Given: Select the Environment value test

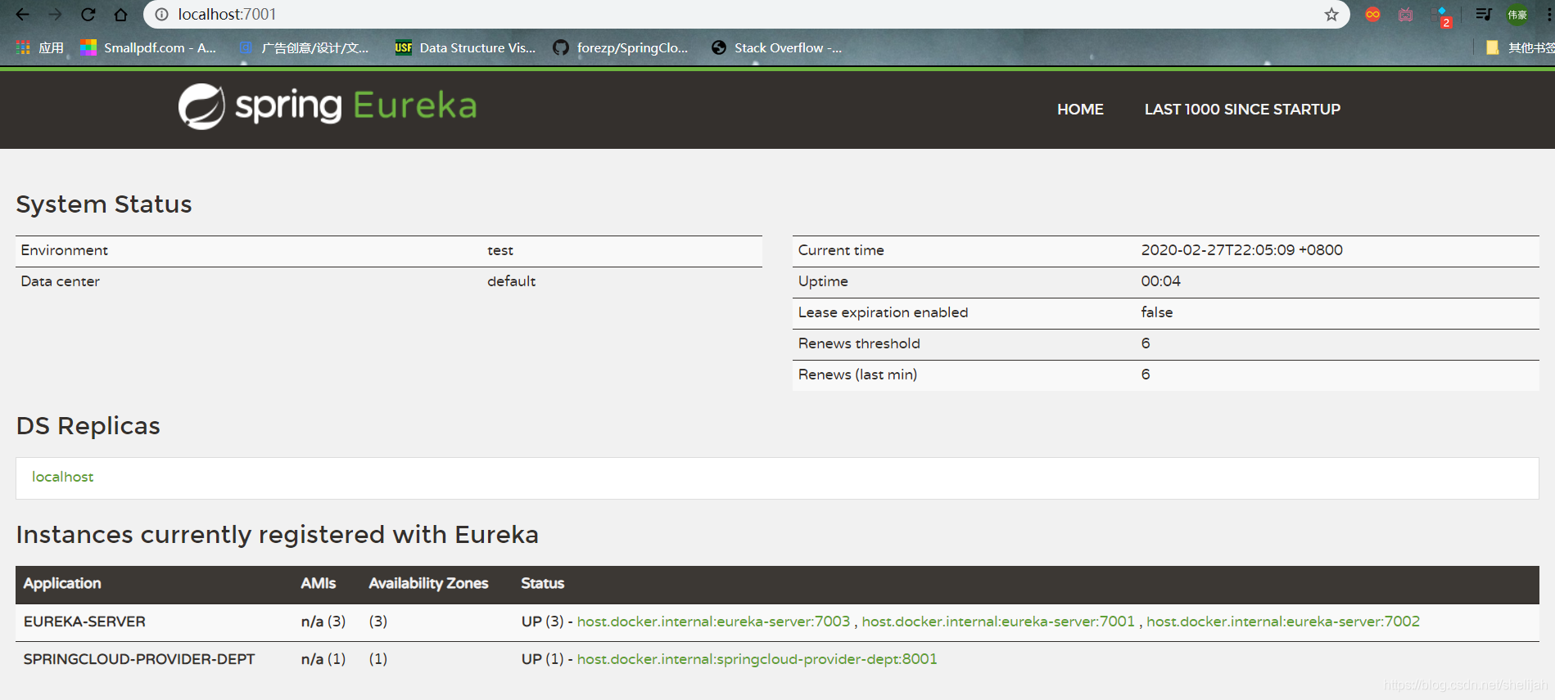Looking at the screenshot, I should [500, 250].
